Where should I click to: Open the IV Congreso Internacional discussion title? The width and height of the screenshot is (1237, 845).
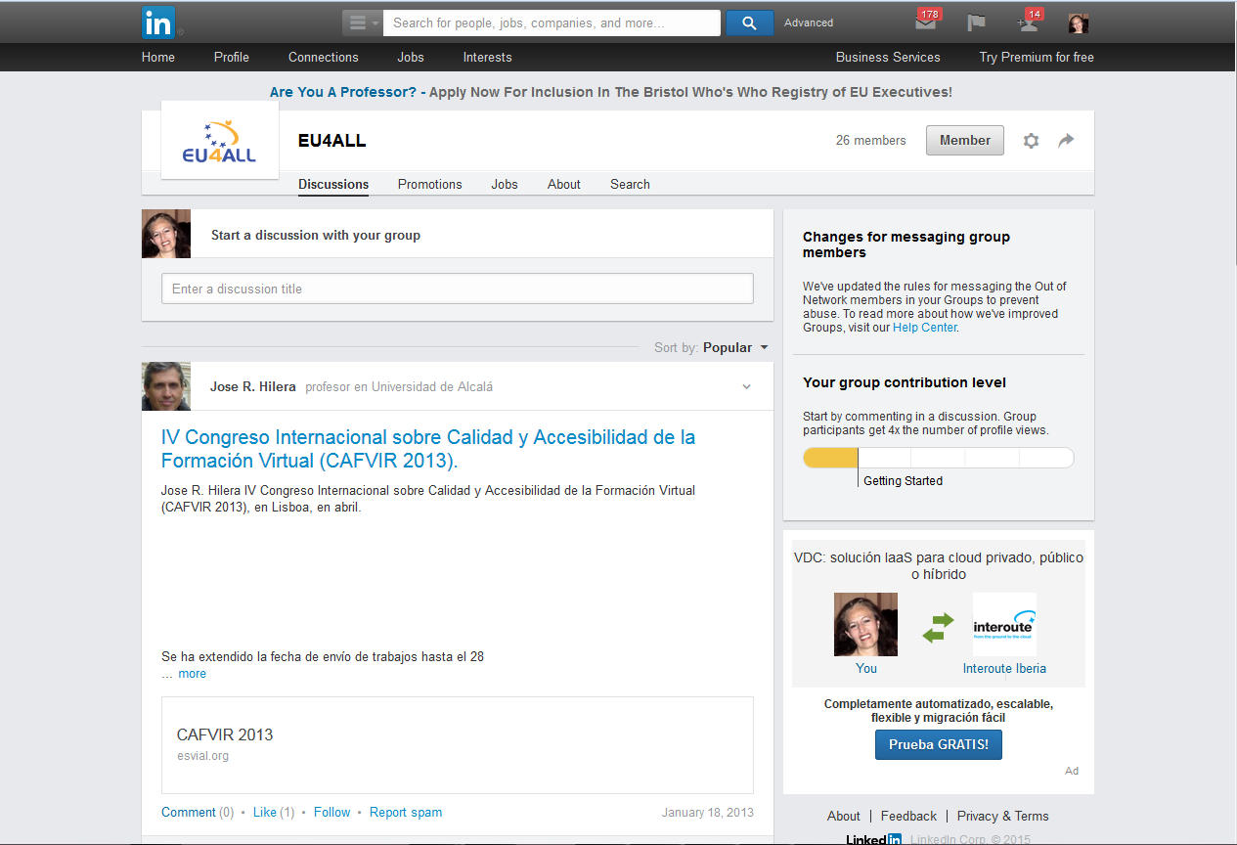428,449
